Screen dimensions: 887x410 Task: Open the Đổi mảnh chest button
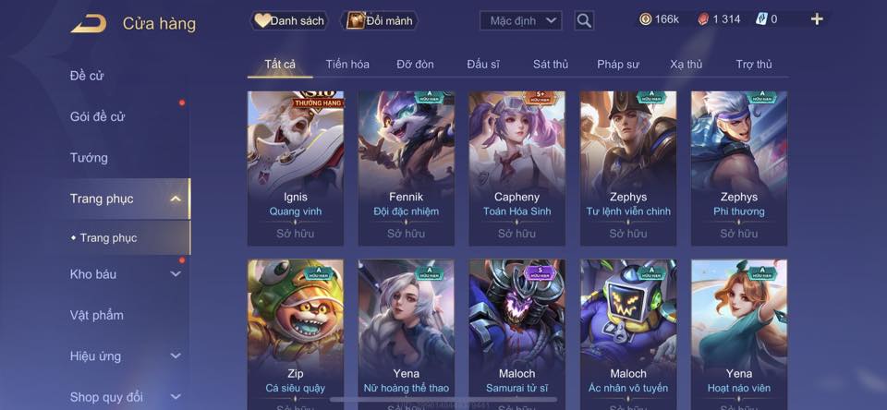(380, 21)
